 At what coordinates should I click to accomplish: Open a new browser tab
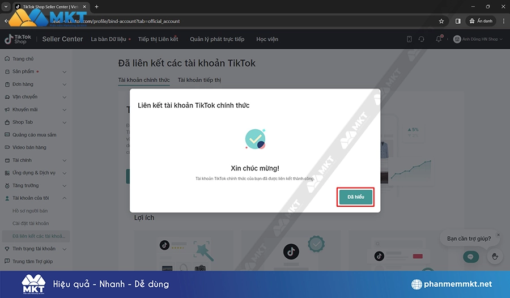click(96, 6)
